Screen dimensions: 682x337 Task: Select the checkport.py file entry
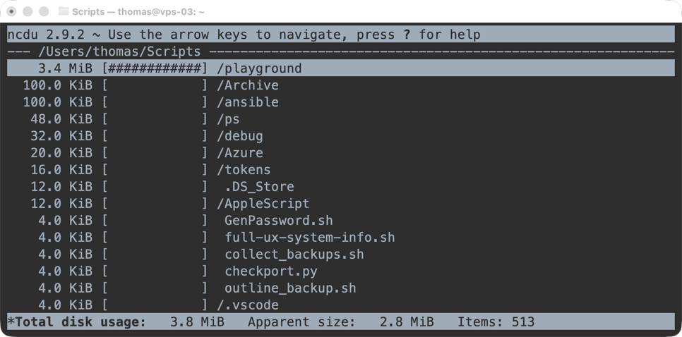[270, 271]
